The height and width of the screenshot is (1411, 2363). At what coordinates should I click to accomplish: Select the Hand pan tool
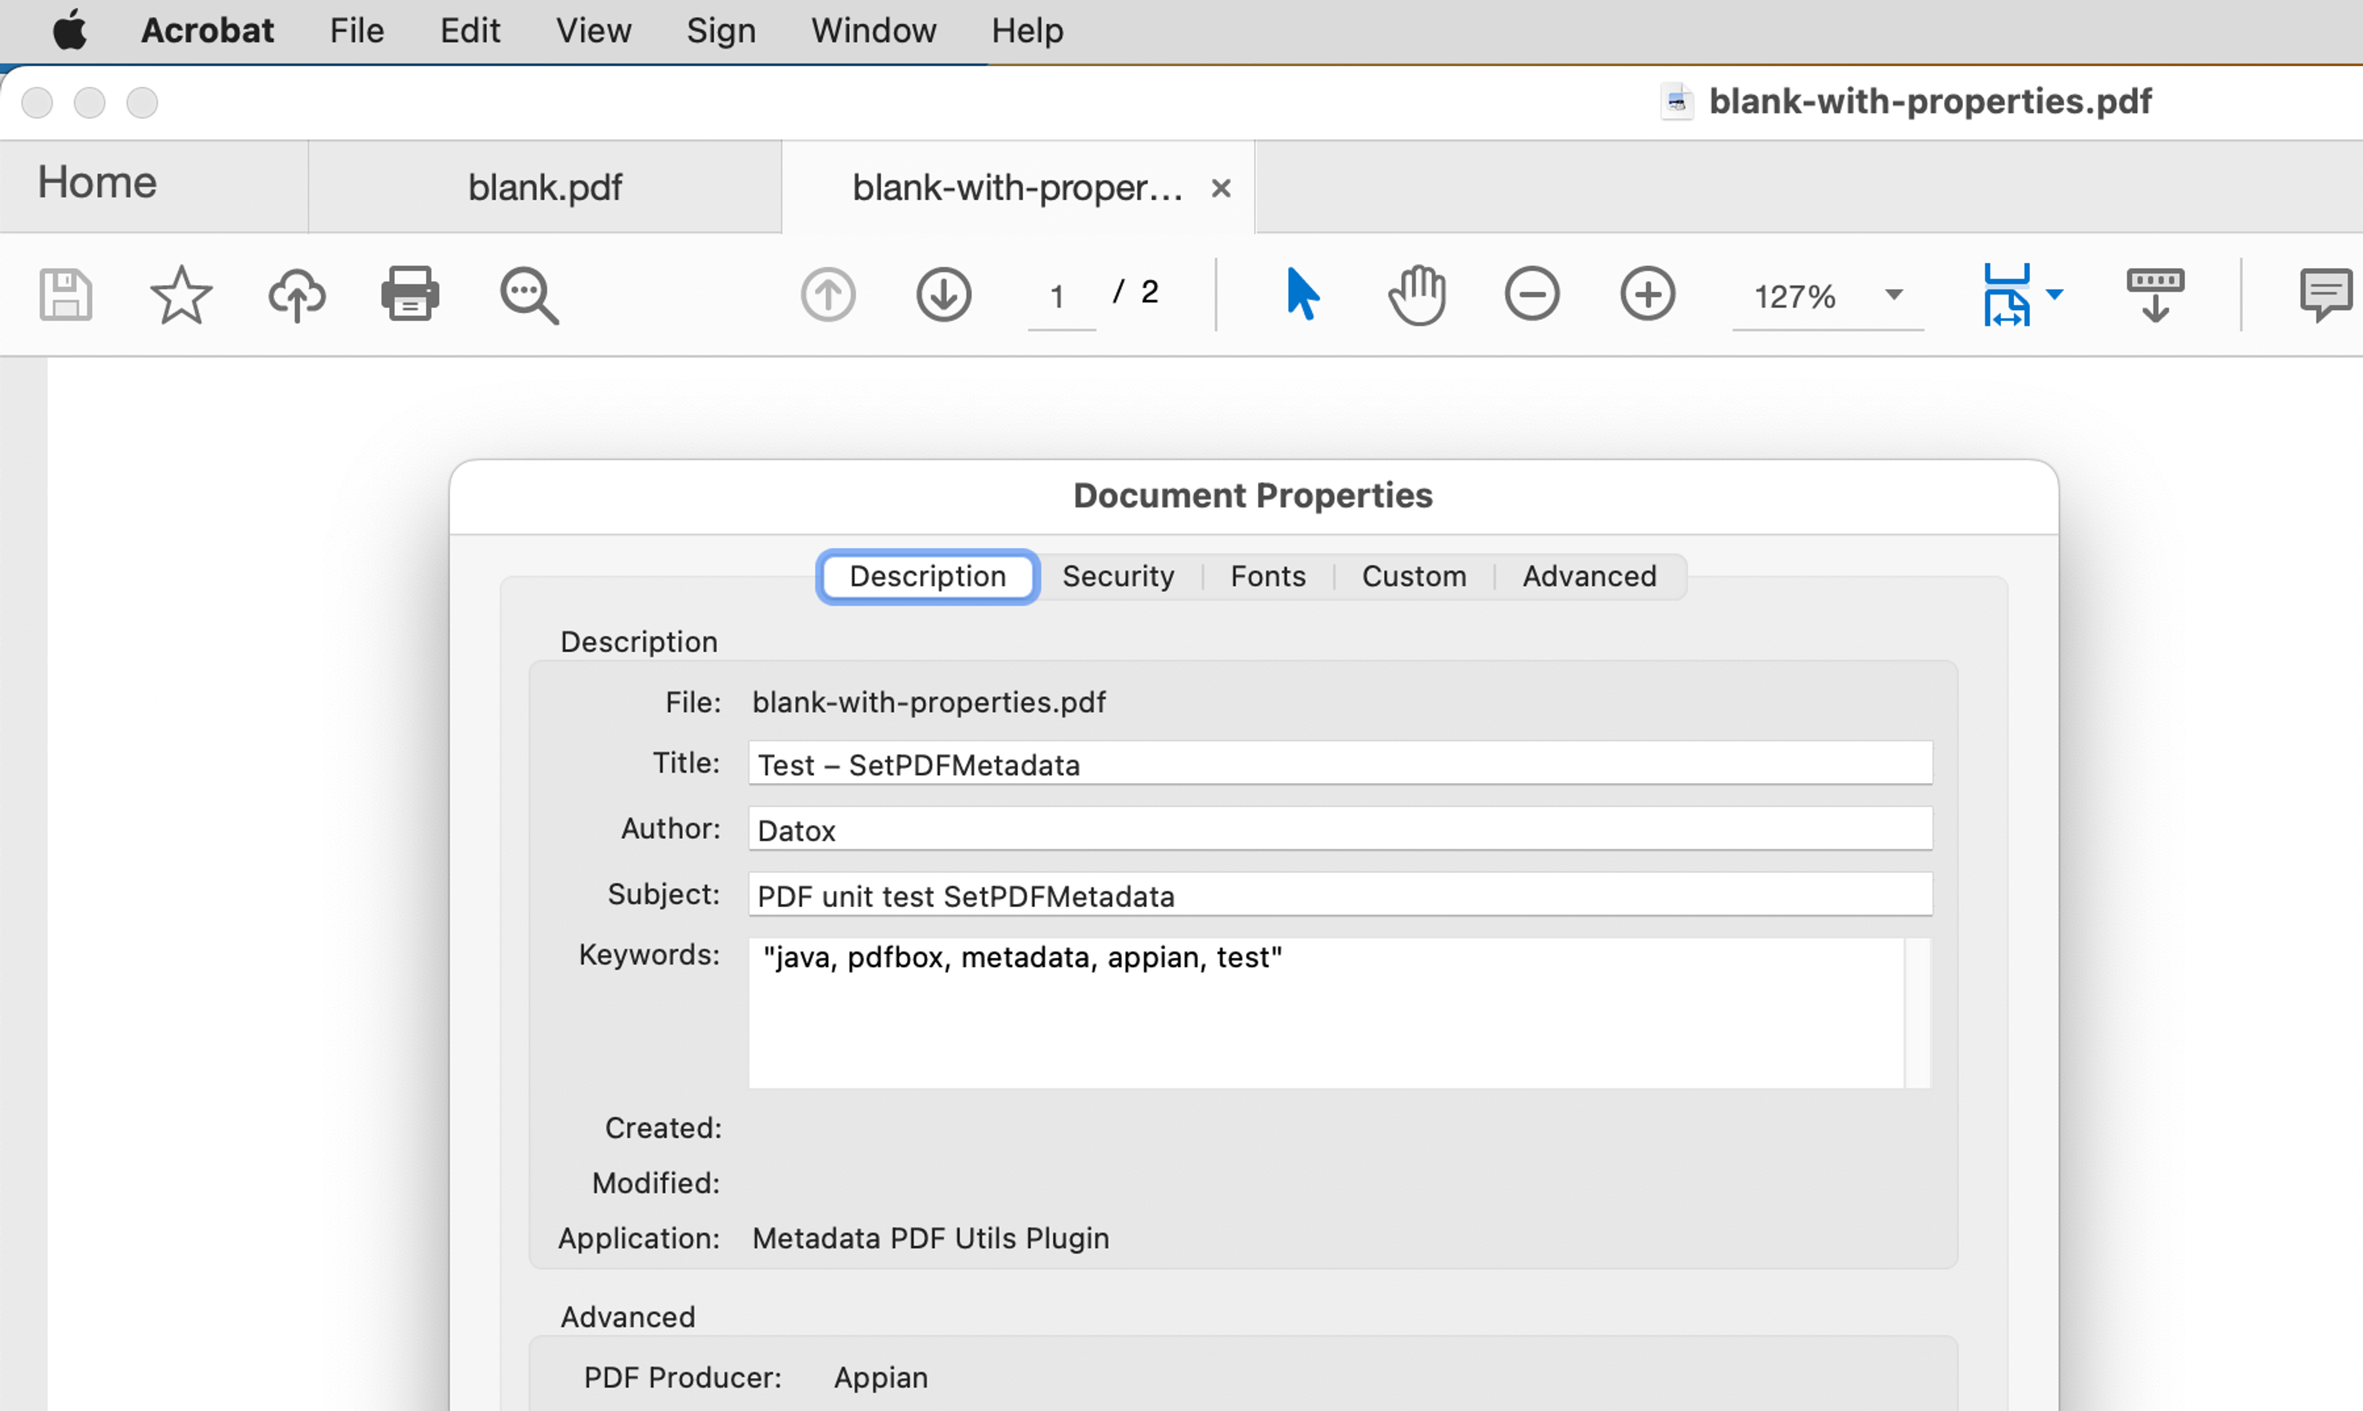point(1417,295)
